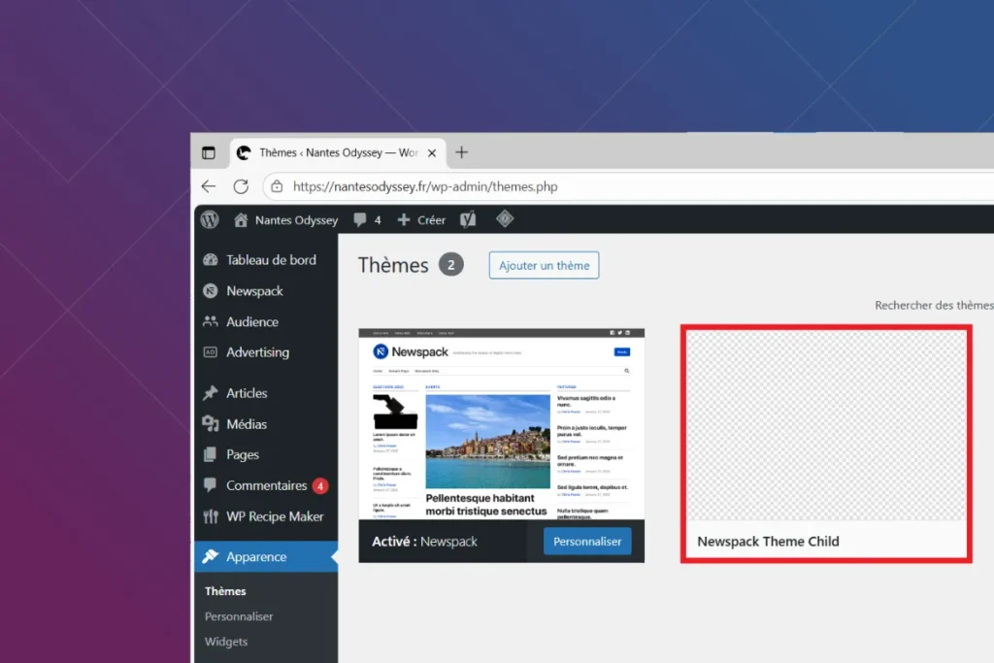Open a new browser tab
The height and width of the screenshot is (663, 994).
[x=462, y=152]
